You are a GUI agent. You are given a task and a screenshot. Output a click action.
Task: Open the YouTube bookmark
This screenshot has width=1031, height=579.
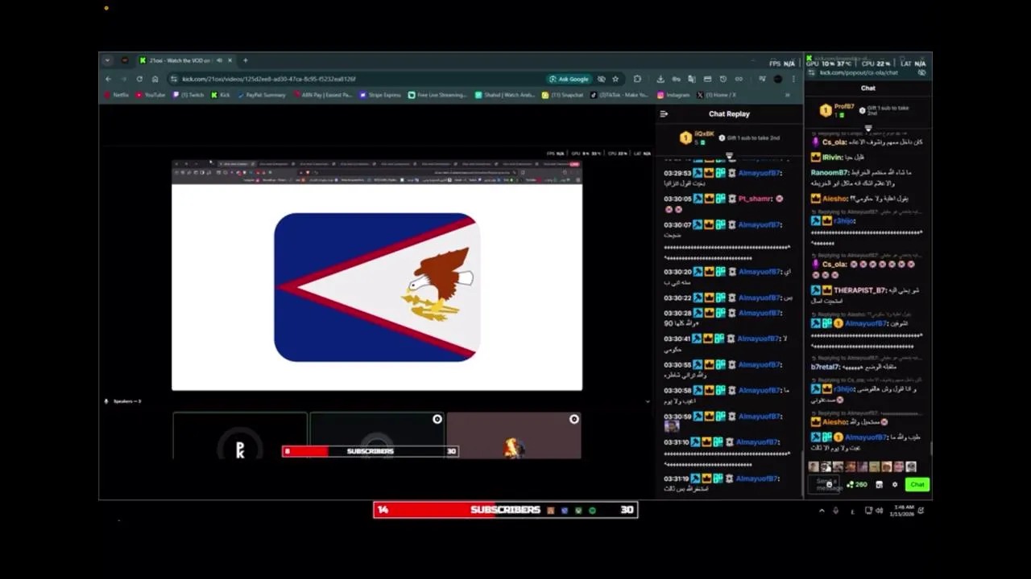151,95
